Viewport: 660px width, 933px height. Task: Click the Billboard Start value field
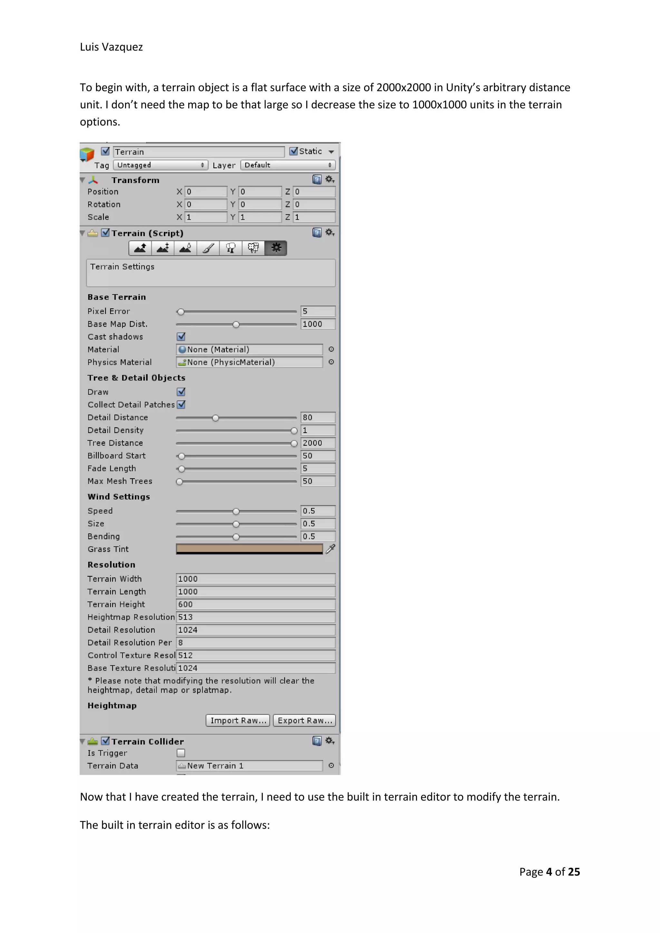[318, 456]
